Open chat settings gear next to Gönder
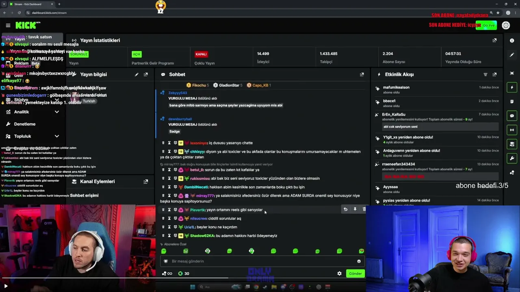This screenshot has height=292, width=520. tap(340, 274)
